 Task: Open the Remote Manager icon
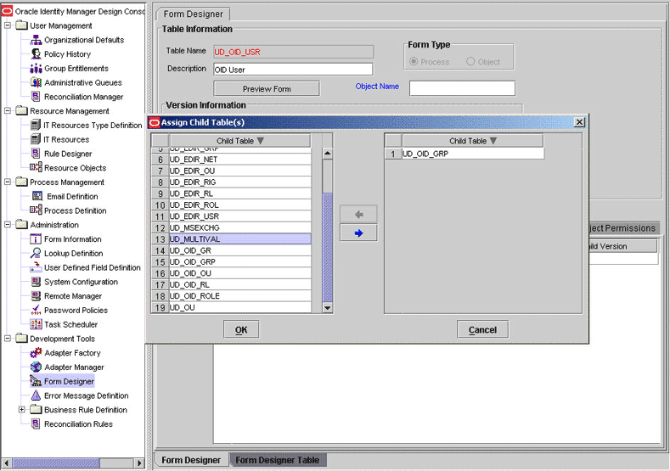[36, 296]
